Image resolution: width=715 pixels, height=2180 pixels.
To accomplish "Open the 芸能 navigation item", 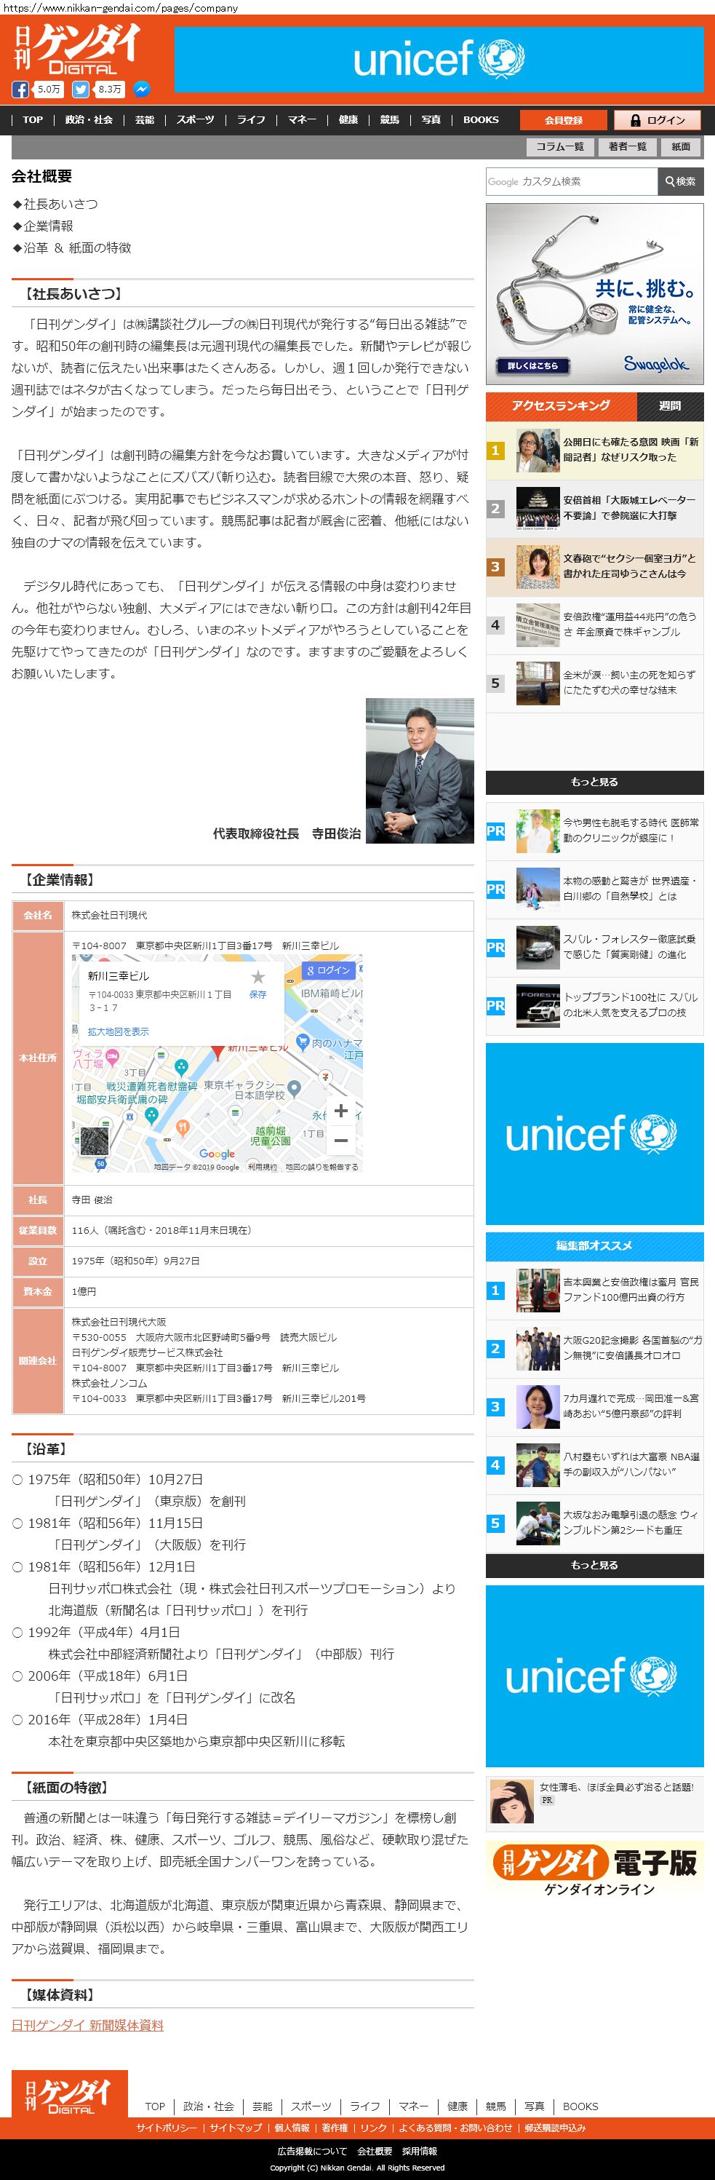I will coord(145,120).
